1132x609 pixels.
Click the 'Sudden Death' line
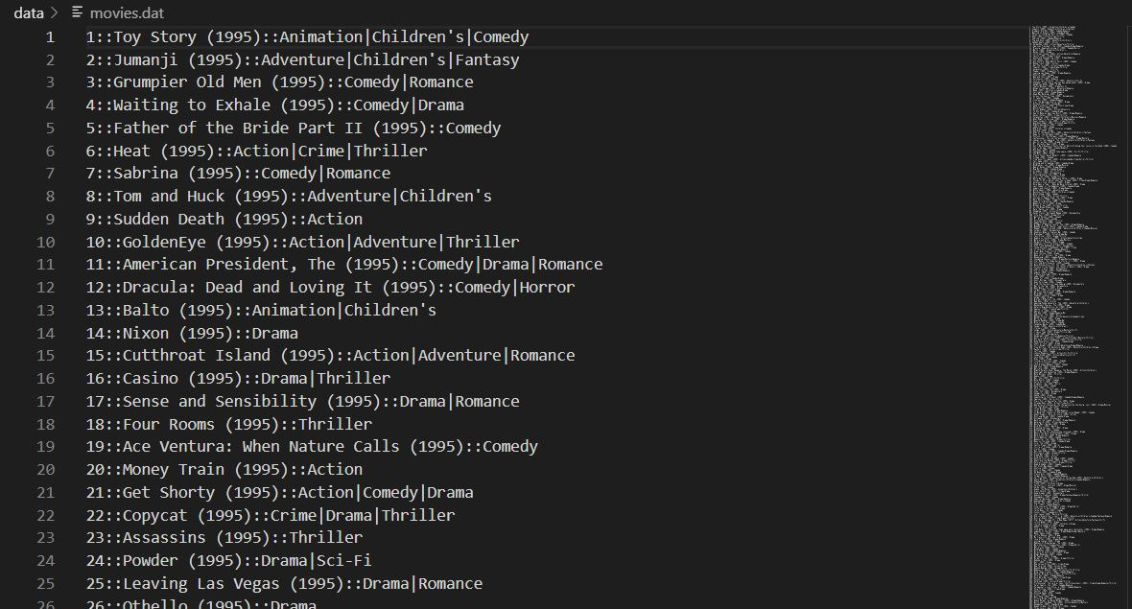point(224,219)
